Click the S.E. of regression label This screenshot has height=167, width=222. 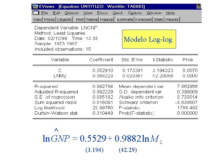[x=55, y=97]
